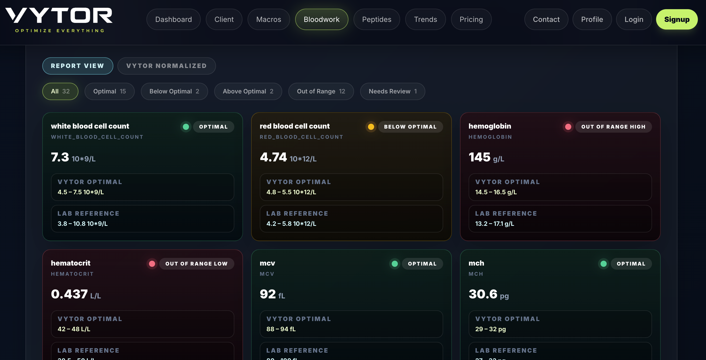Click the 145 g/L hemoglobin value
The height and width of the screenshot is (360, 706).
pyautogui.click(x=486, y=157)
